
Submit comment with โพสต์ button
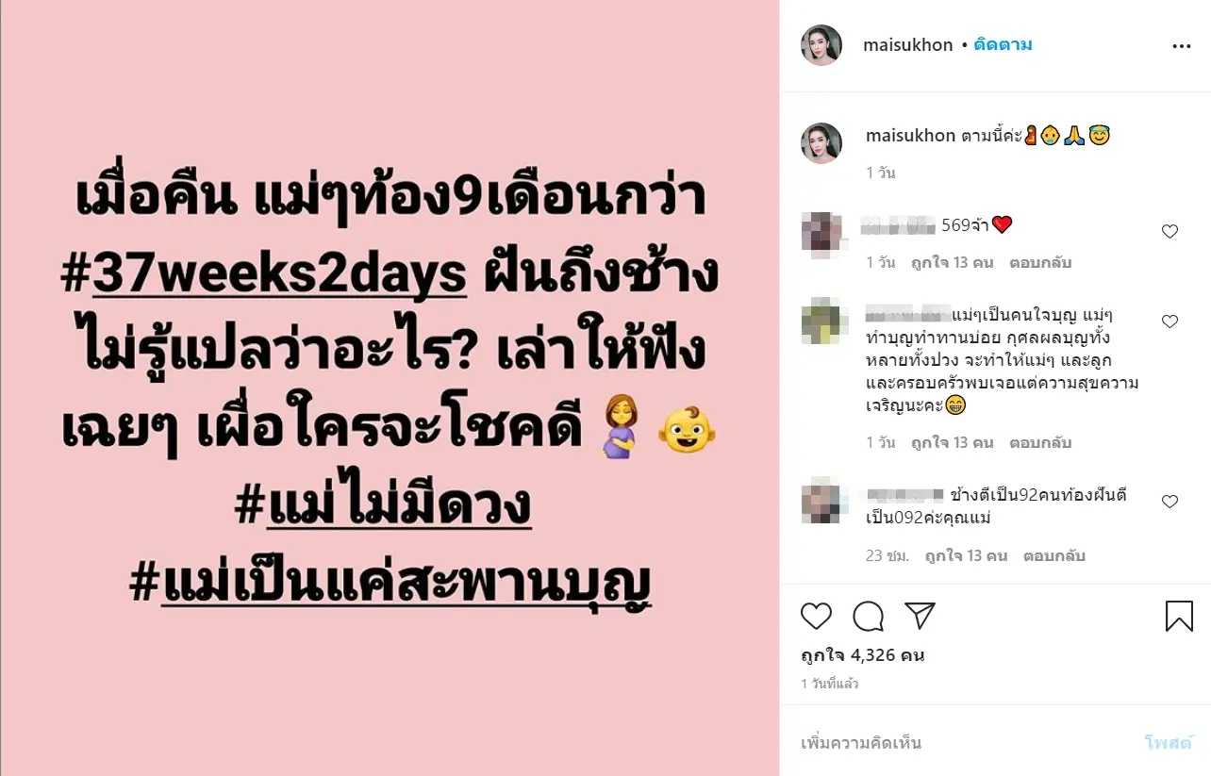click(x=1169, y=743)
